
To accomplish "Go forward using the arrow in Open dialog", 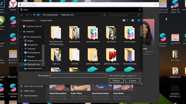I will point(27,15).
